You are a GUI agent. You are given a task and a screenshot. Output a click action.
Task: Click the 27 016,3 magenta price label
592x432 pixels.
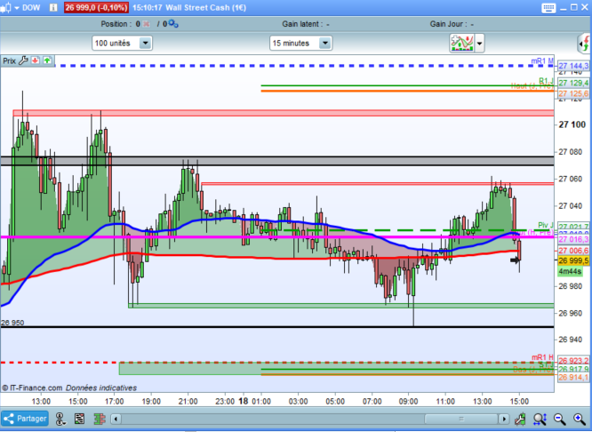pyautogui.click(x=573, y=239)
